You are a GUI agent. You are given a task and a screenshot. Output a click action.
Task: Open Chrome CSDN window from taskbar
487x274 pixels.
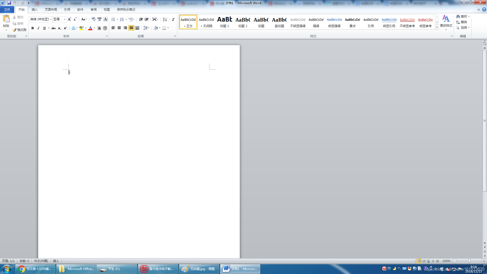point(35,269)
